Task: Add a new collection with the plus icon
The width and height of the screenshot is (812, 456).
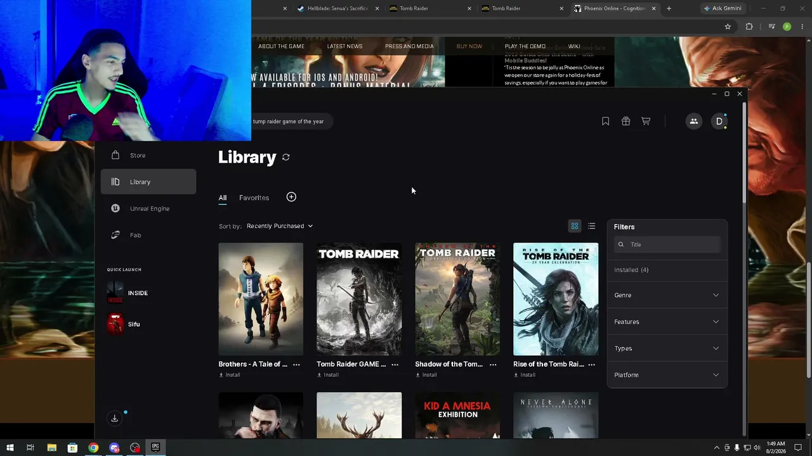Action: [x=291, y=197]
